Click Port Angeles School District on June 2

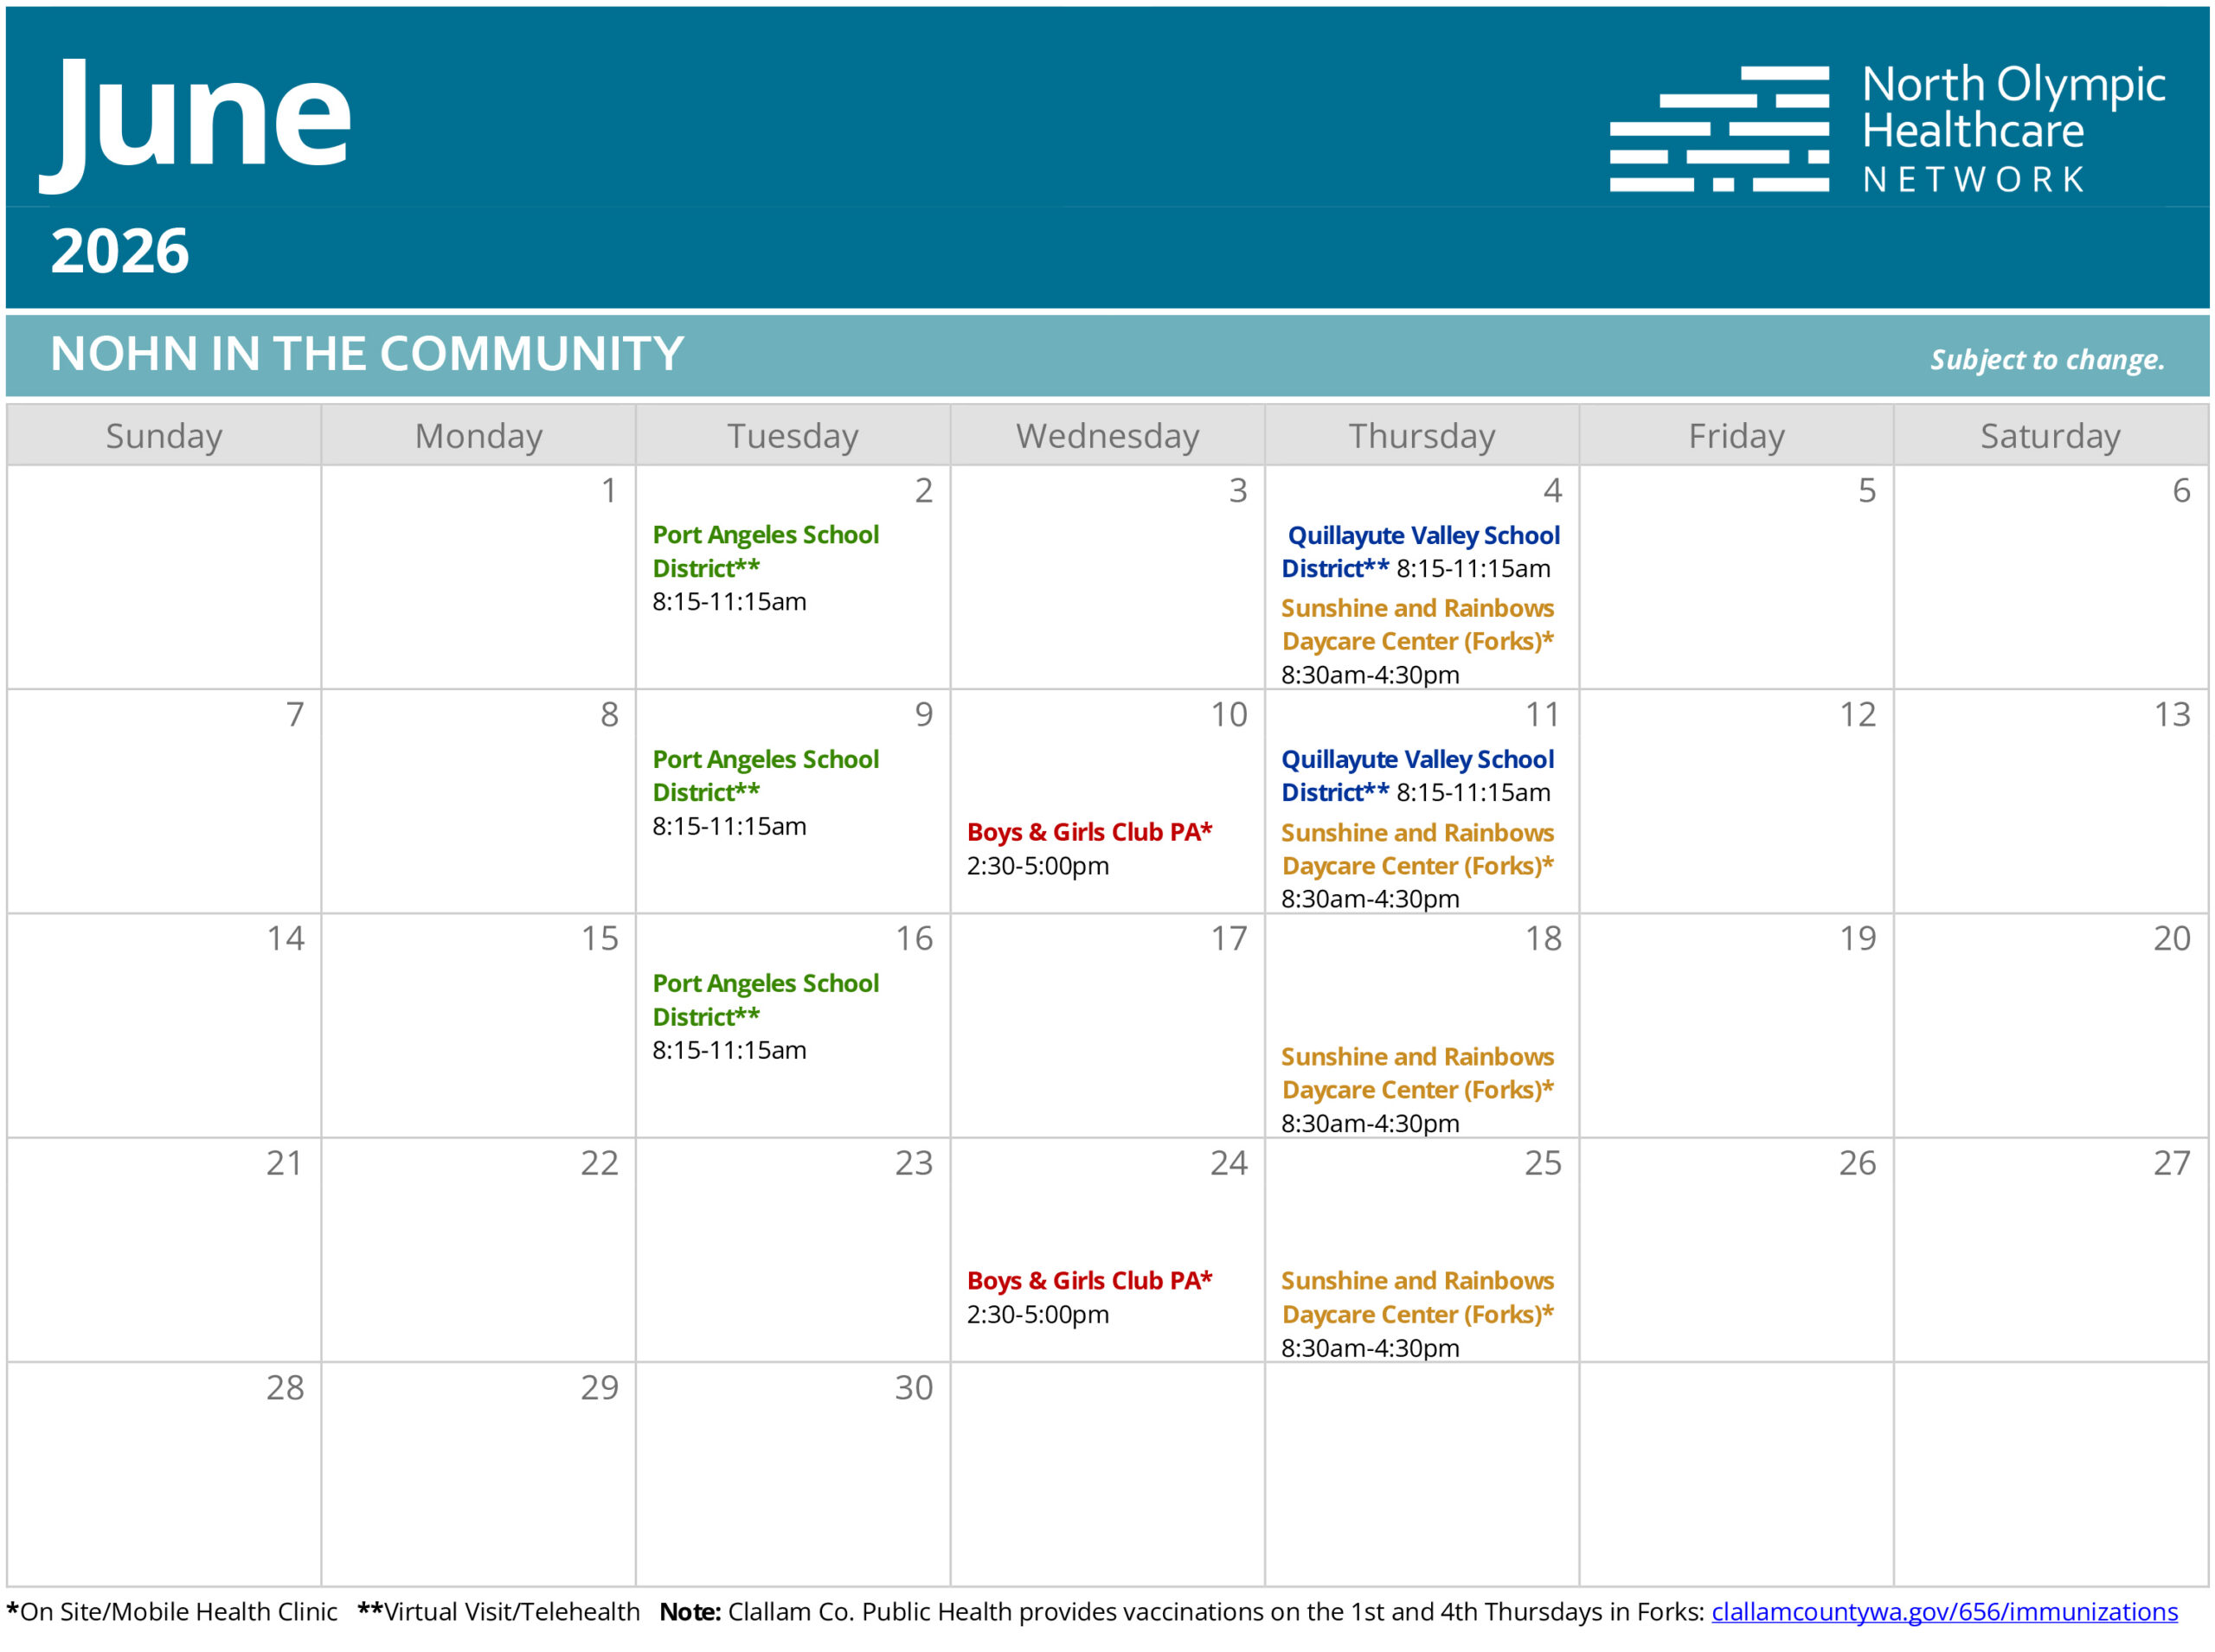coord(766,551)
